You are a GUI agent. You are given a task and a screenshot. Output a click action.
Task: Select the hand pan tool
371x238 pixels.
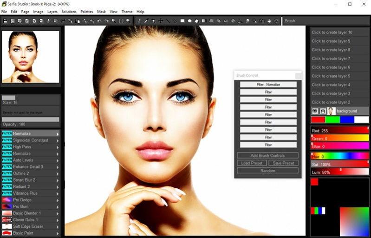coord(269,21)
